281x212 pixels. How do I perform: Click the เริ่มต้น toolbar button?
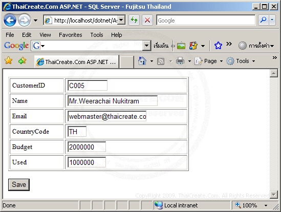(x=161, y=46)
